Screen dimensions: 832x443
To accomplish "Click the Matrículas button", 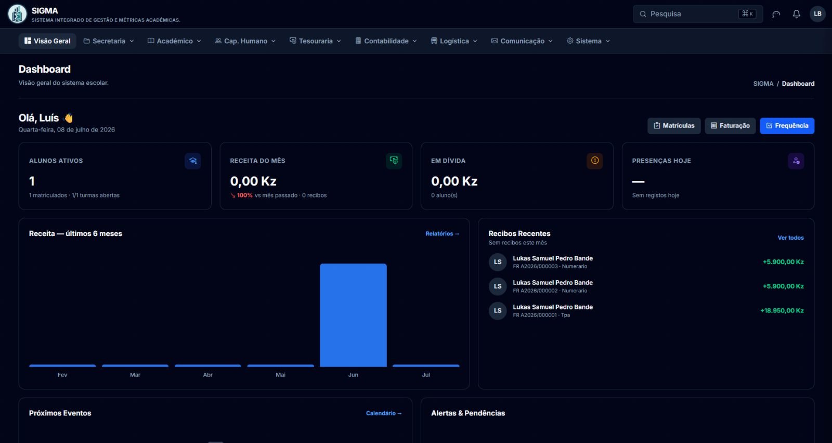I will (674, 126).
